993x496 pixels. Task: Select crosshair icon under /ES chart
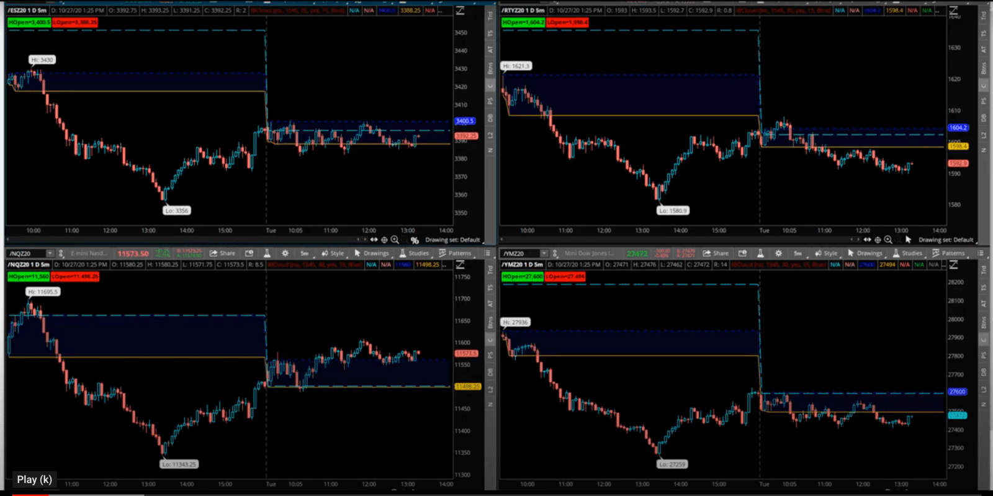coord(384,240)
